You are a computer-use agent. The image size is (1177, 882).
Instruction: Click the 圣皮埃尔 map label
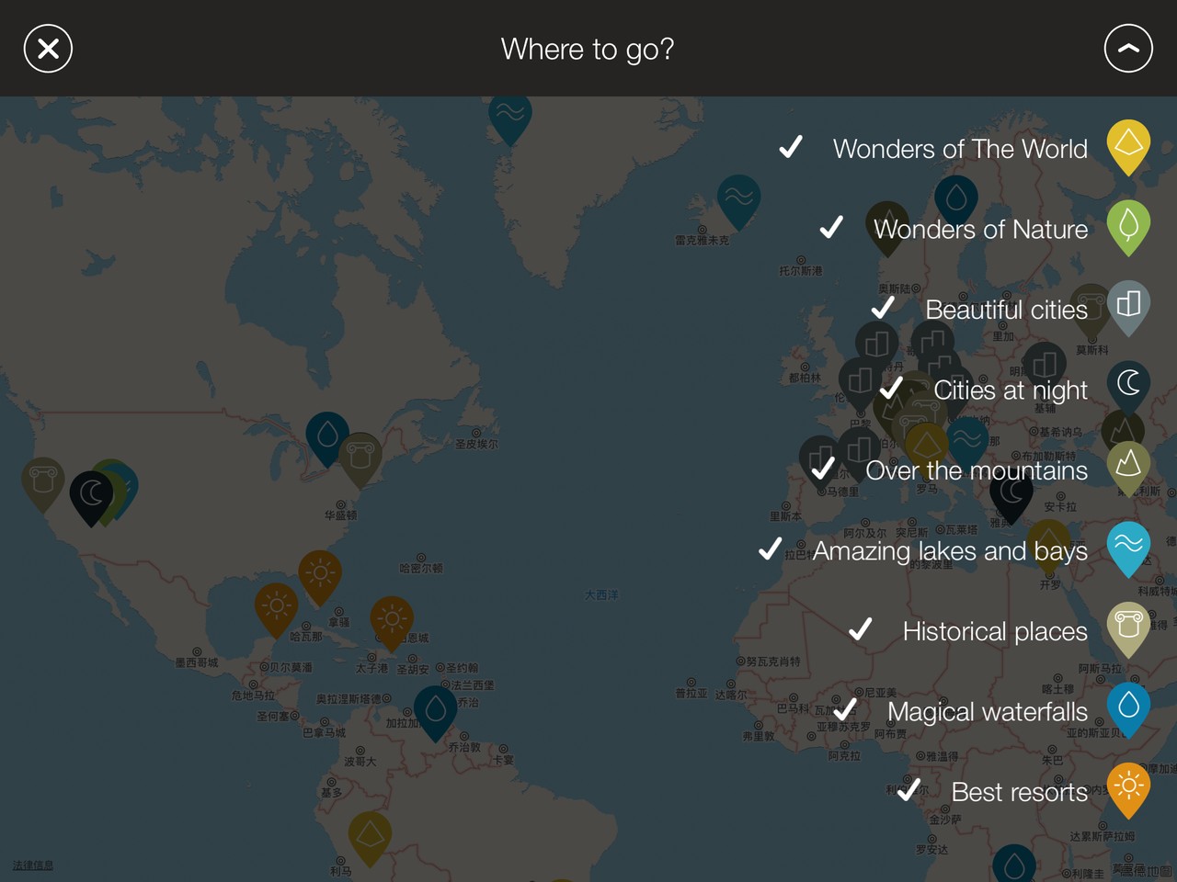tap(476, 444)
